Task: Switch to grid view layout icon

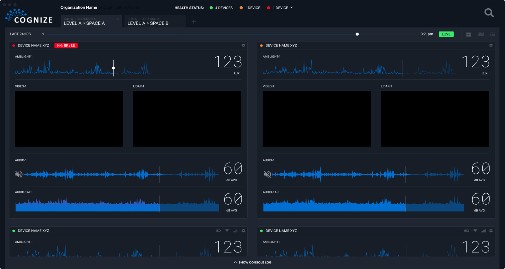Action: pos(469,34)
